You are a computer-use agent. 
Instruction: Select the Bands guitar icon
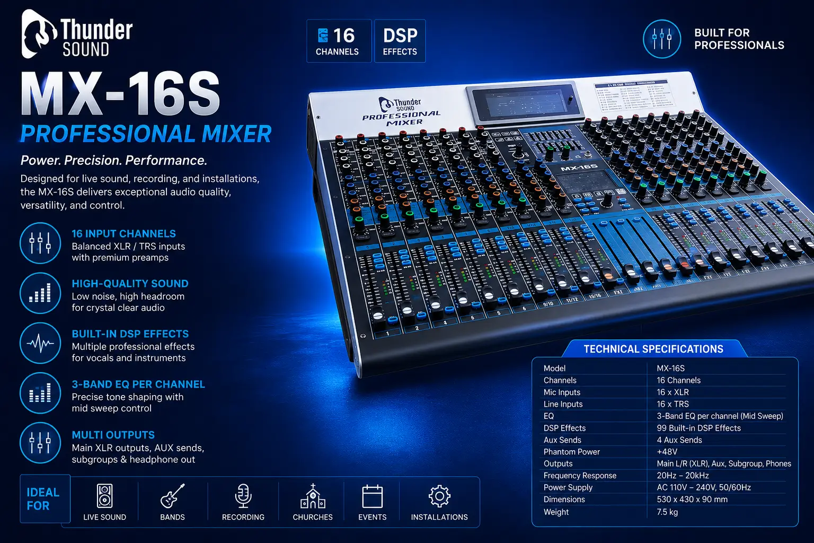click(x=173, y=496)
